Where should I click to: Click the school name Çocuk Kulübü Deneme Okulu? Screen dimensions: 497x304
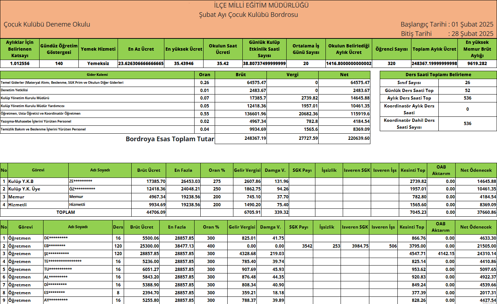click(x=47, y=24)
